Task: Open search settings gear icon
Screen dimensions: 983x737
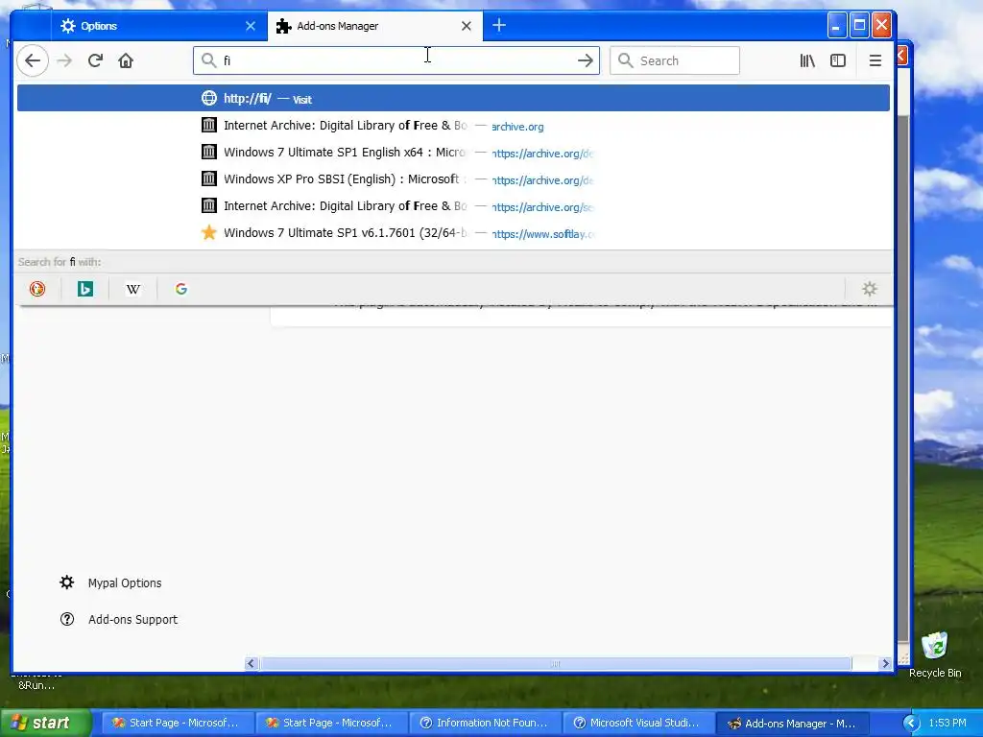Action: (870, 289)
